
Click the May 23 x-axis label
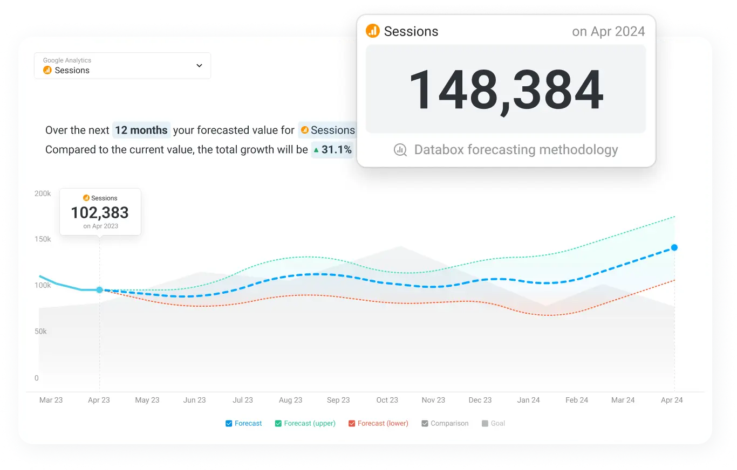click(147, 400)
